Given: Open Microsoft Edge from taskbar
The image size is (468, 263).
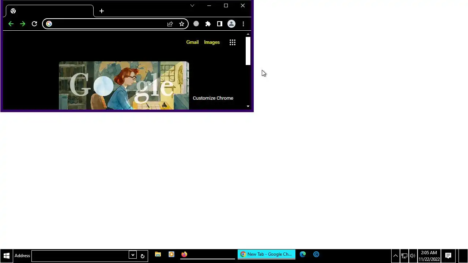Looking at the screenshot, I should tap(303, 254).
